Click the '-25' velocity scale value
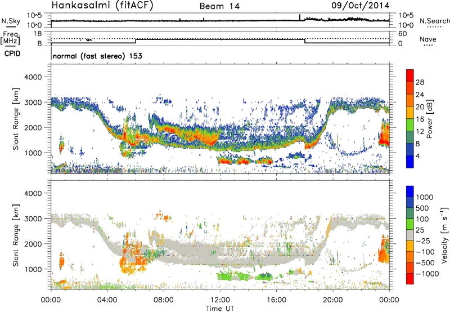The width and height of the screenshot is (450, 312). point(423,241)
